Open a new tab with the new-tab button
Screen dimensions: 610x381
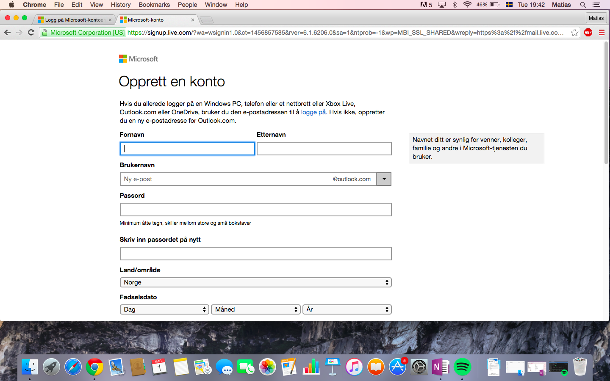click(207, 20)
